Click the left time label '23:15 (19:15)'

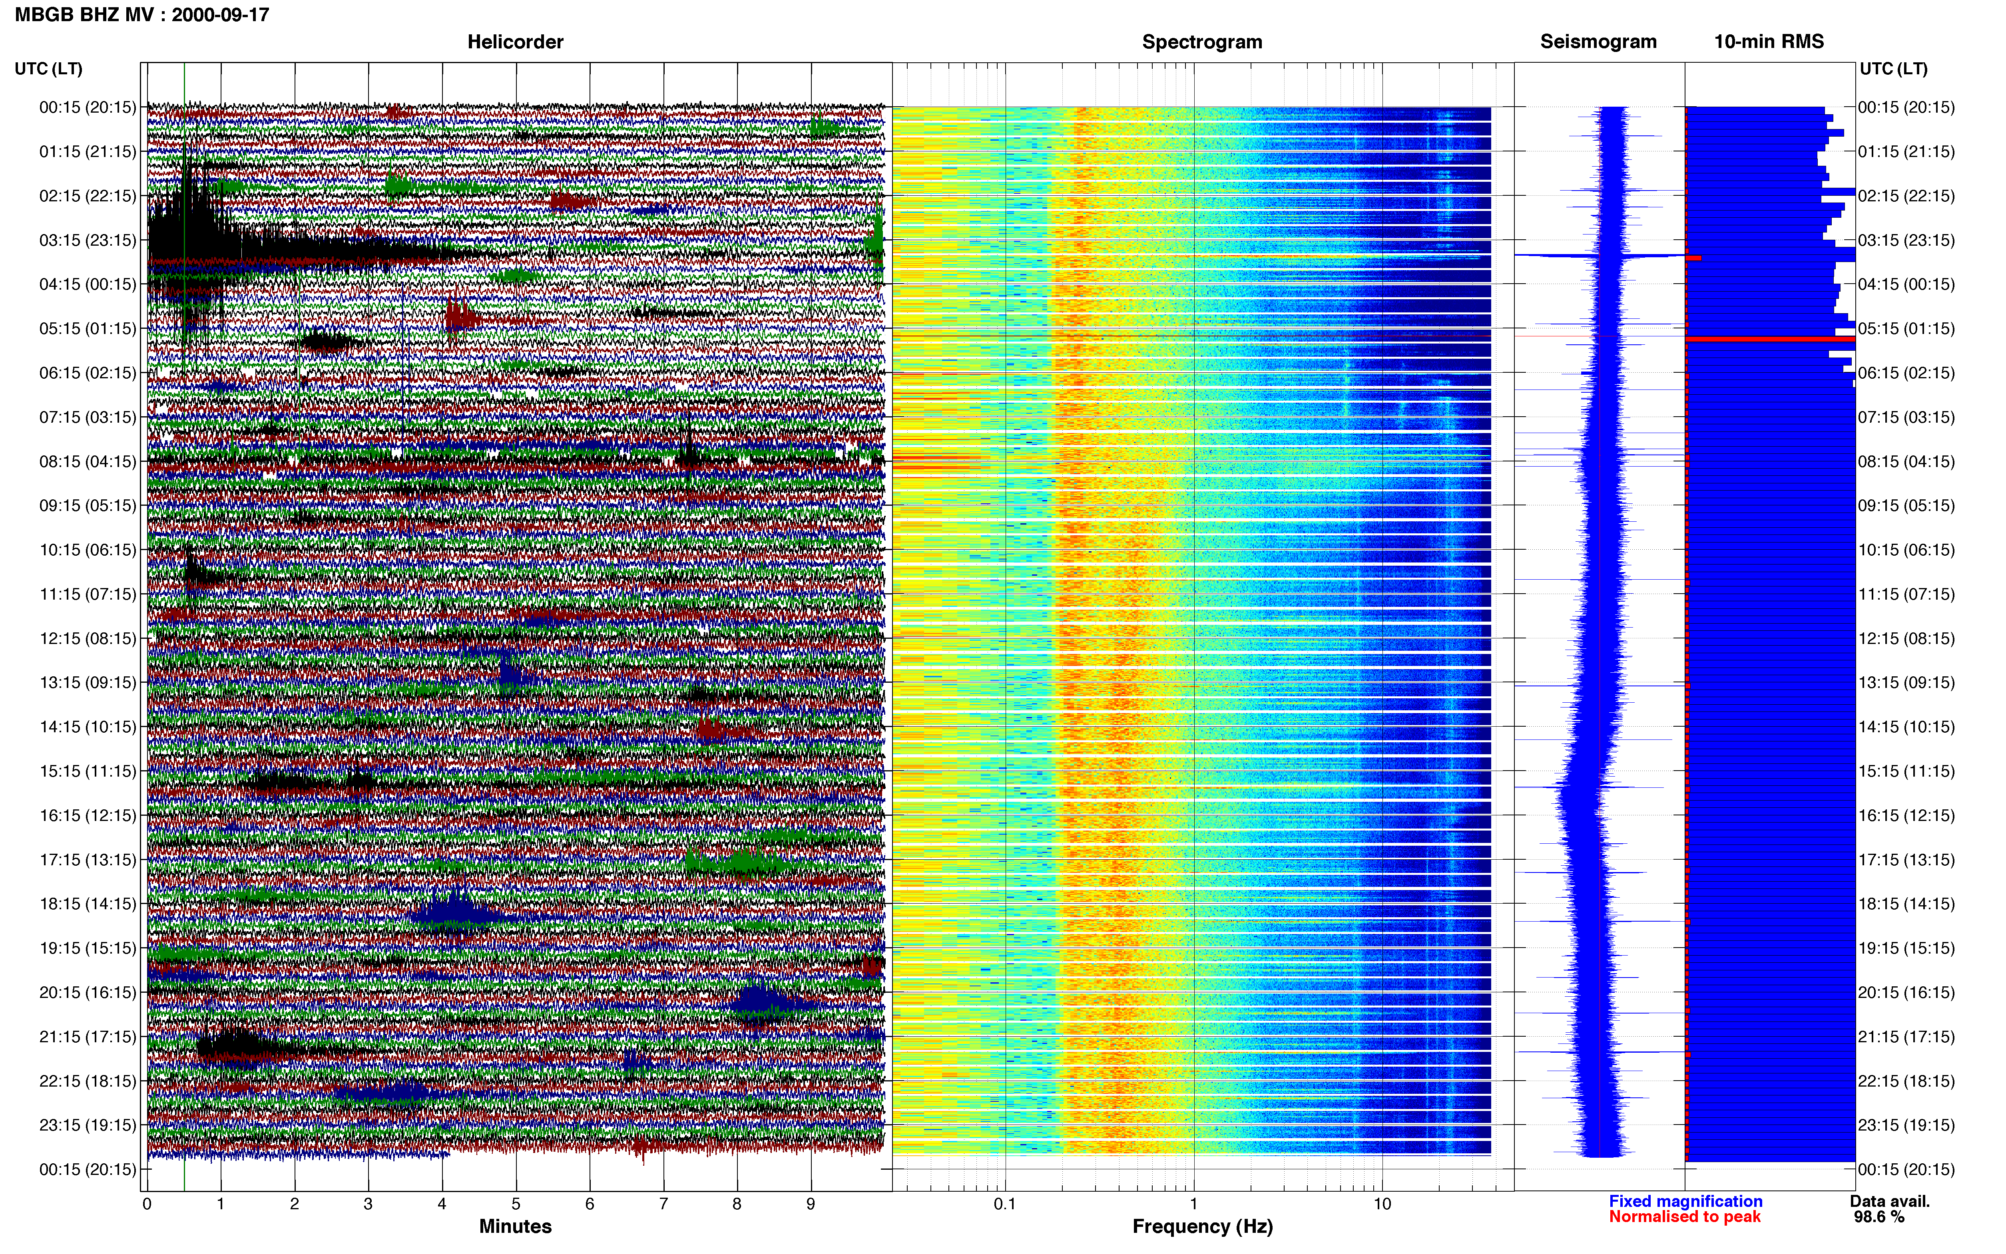coord(88,1125)
